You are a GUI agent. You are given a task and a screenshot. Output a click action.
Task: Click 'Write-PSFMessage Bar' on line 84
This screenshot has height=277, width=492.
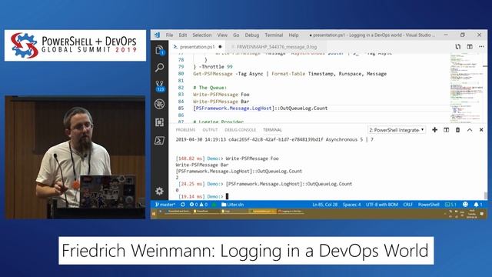(221, 102)
